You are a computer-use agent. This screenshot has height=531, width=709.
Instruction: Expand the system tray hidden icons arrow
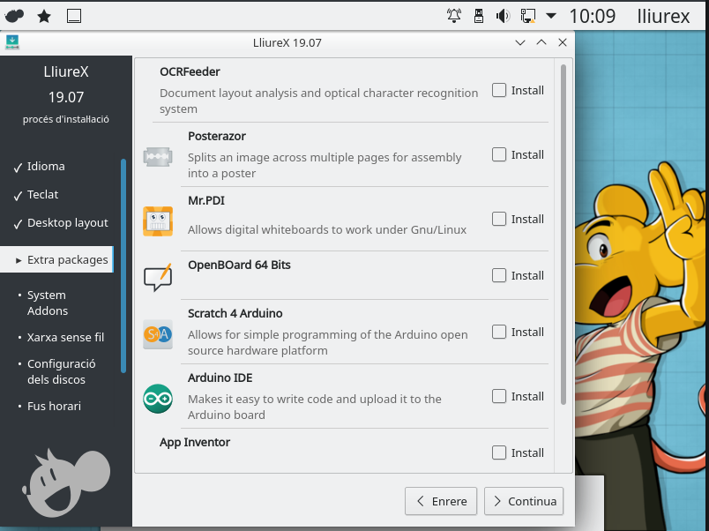tap(551, 16)
